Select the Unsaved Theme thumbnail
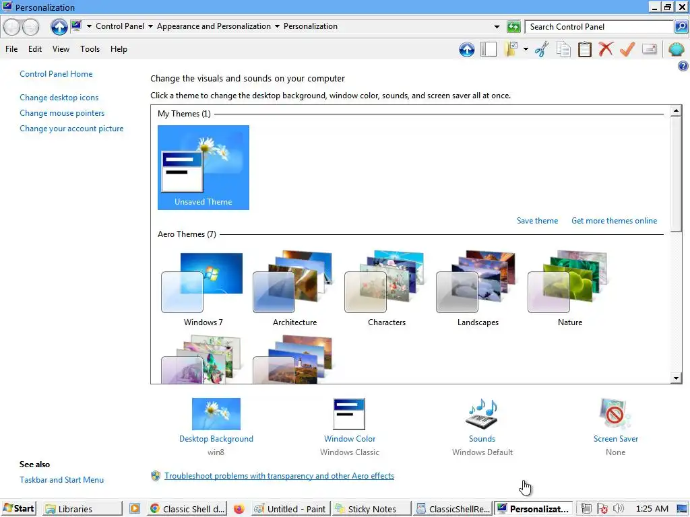Viewport: 690px width, 517px height. point(203,168)
